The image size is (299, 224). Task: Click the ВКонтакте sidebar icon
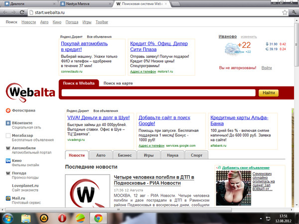click(x=8, y=123)
